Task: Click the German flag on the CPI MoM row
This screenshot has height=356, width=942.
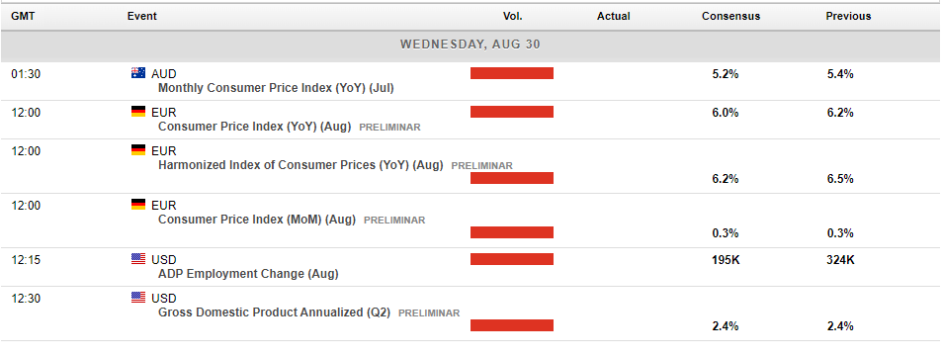Action: 138,205
